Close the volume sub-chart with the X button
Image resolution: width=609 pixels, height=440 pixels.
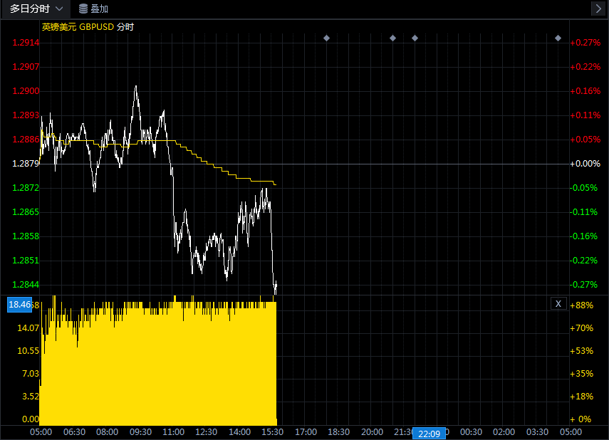[x=558, y=304]
